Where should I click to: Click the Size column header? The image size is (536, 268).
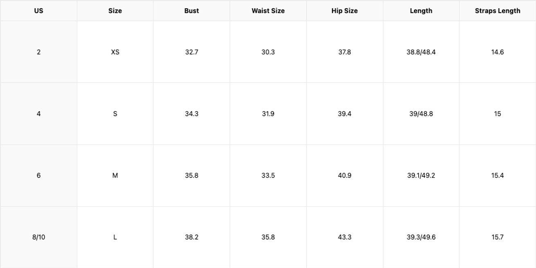click(x=115, y=11)
